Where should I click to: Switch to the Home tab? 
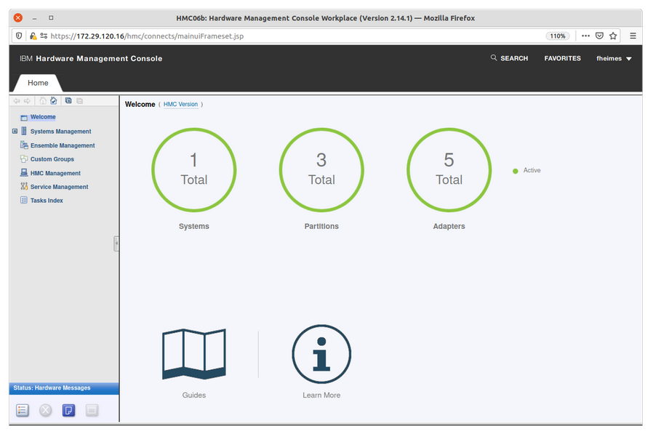click(38, 83)
